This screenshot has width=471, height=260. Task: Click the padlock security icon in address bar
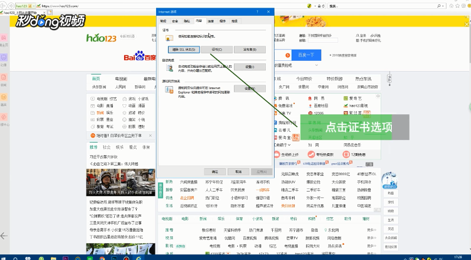point(319,6)
